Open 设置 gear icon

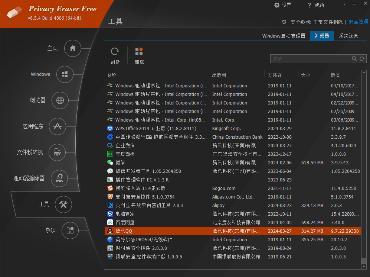[x=277, y=5]
